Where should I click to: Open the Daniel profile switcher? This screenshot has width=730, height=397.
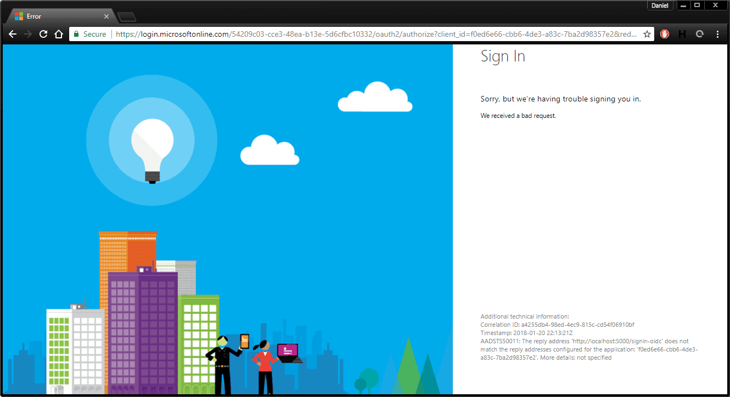point(660,5)
